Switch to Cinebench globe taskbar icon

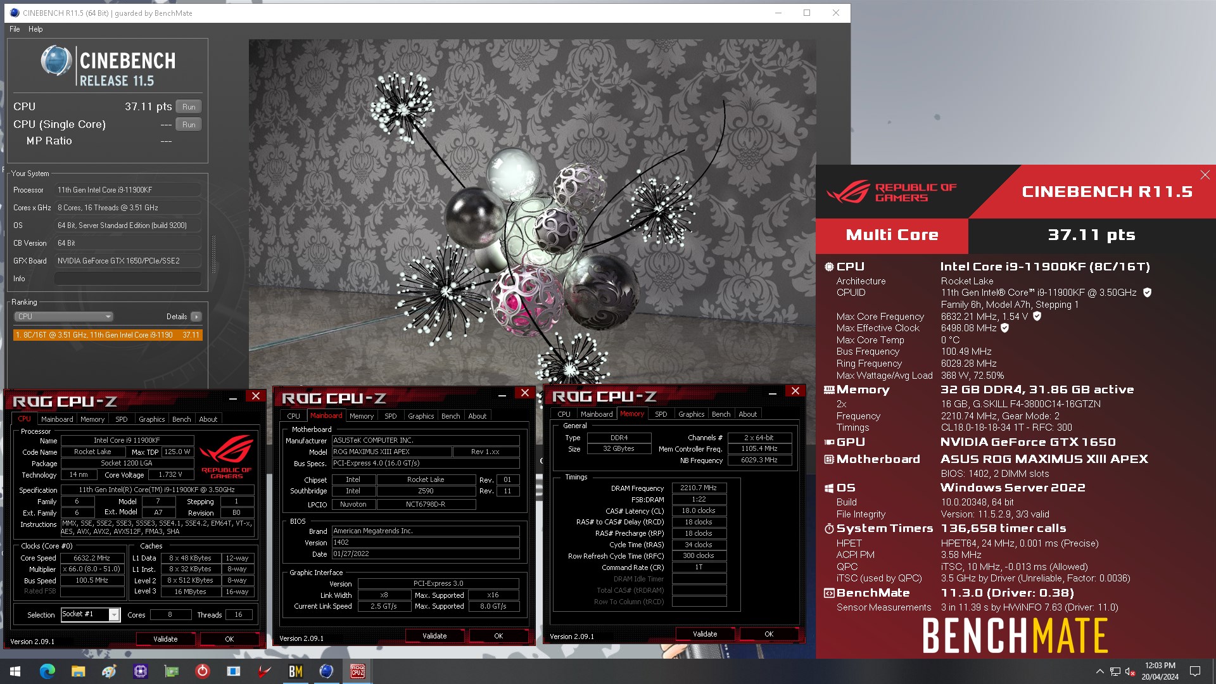coord(326,671)
